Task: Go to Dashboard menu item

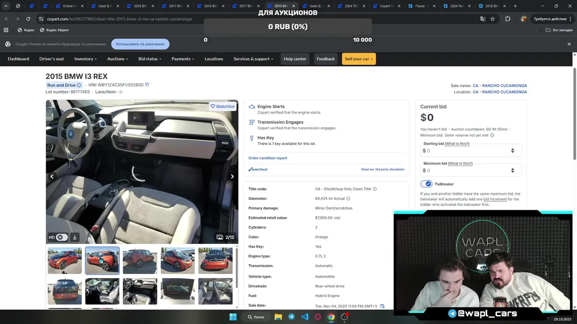Action: click(x=18, y=59)
